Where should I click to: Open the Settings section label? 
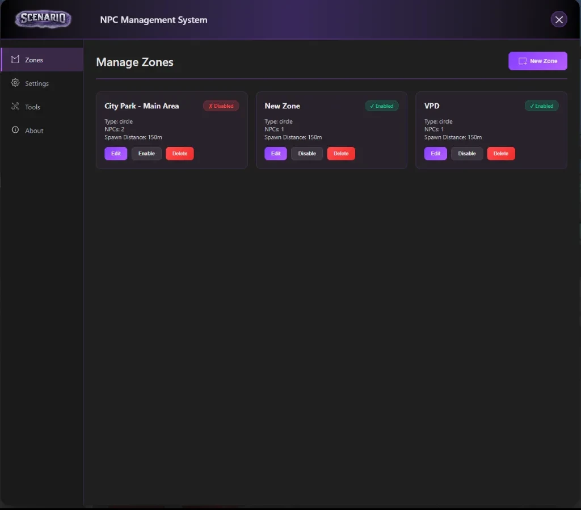[x=37, y=83]
